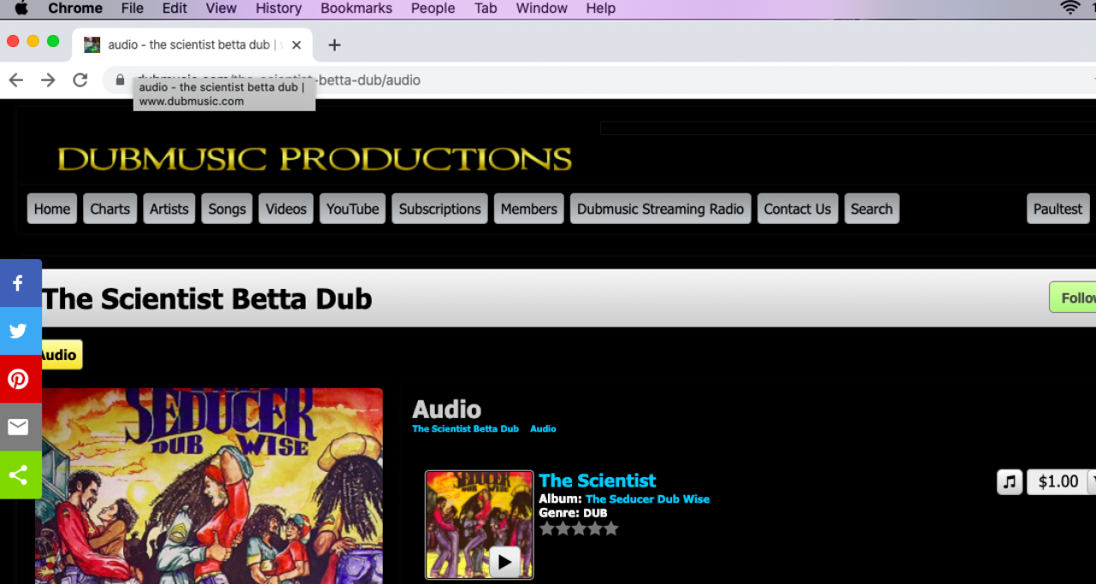Click The Scientist Betta Dub heading

pyautogui.click(x=206, y=298)
